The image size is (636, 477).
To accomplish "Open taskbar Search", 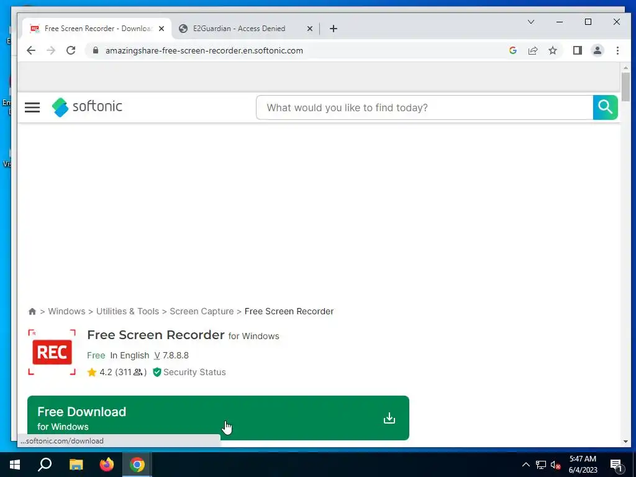I will click(x=45, y=465).
